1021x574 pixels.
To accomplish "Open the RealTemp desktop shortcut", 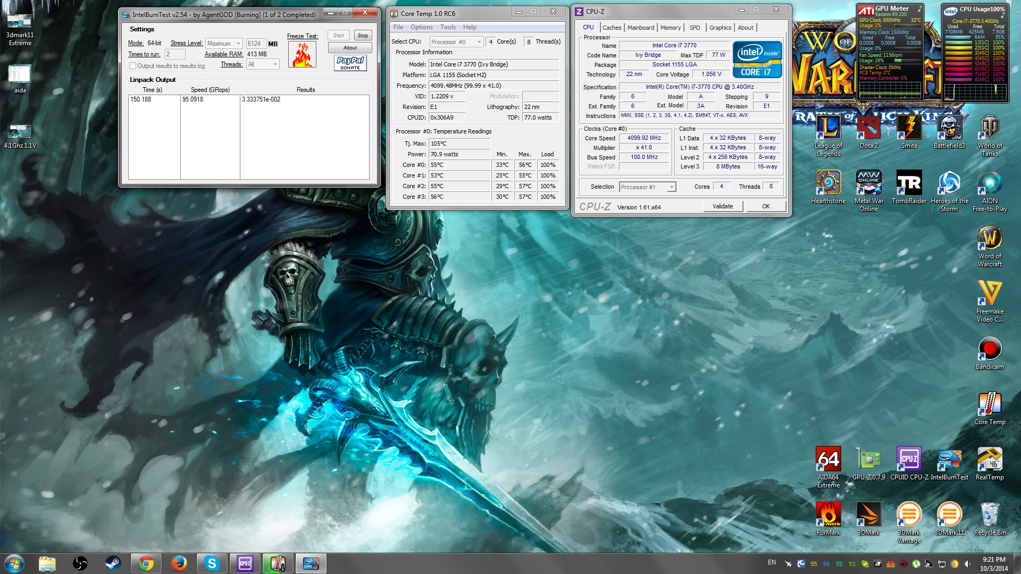I will click(x=989, y=459).
